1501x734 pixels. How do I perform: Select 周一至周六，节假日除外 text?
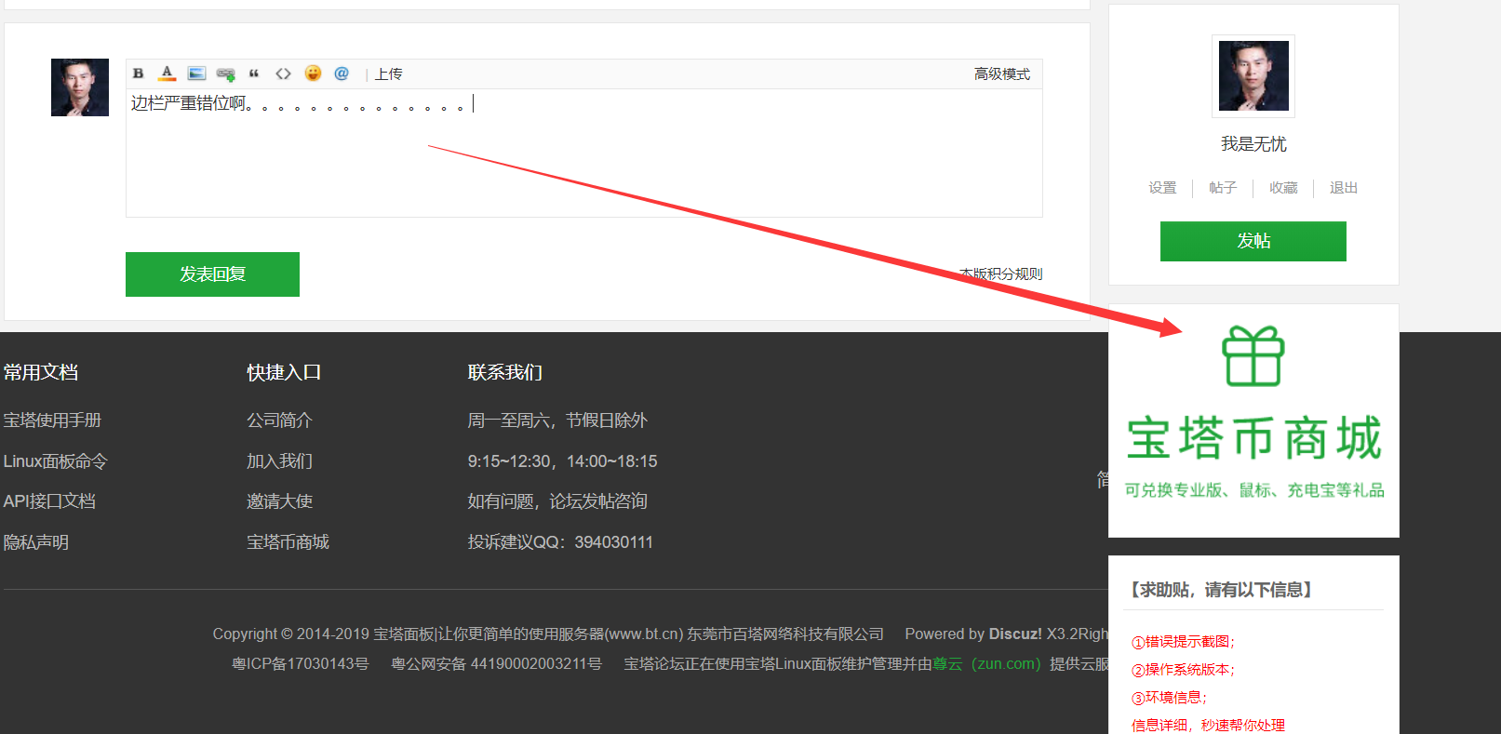pos(557,420)
